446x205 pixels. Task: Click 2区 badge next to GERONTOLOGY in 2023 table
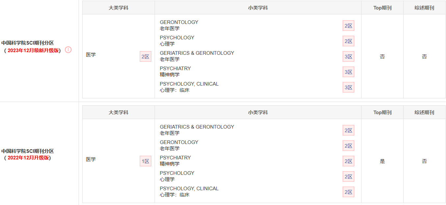(x=348, y=26)
